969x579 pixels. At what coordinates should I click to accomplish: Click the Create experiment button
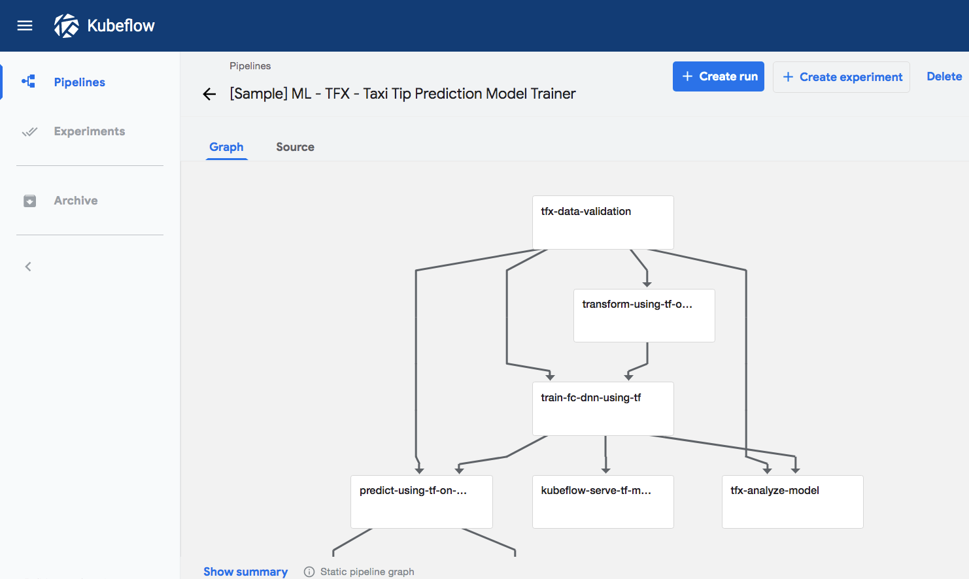(841, 76)
